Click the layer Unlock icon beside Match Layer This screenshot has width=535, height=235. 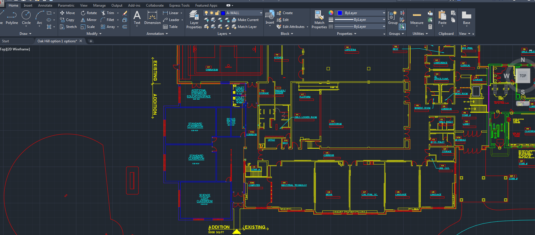[227, 27]
